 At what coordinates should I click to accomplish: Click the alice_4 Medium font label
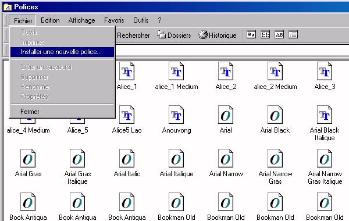click(x=28, y=130)
